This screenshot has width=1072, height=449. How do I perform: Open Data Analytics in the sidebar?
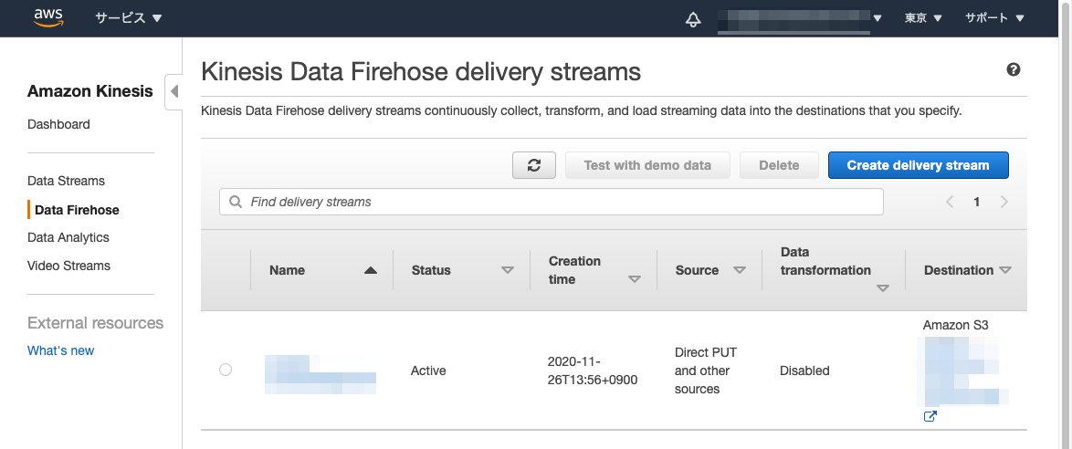[68, 237]
